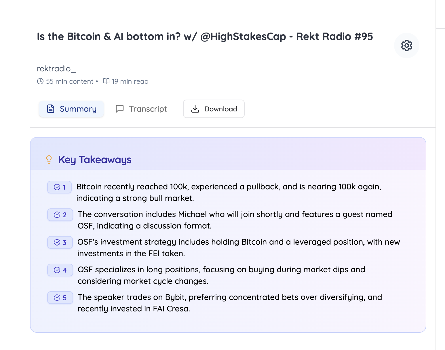
Task: Switch to the Transcript tab
Action: click(x=141, y=109)
